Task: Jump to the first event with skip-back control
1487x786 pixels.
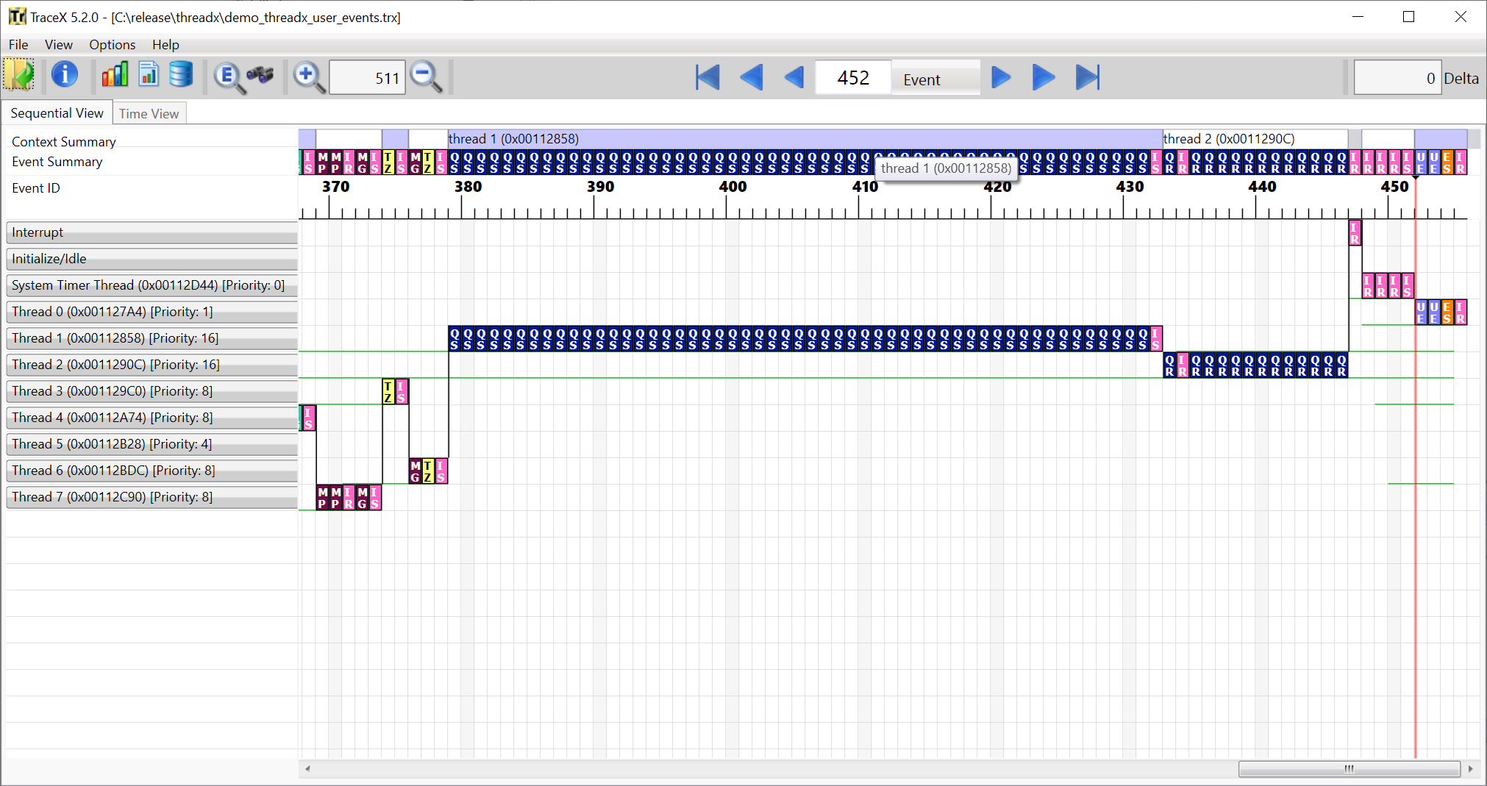Action: tap(706, 76)
